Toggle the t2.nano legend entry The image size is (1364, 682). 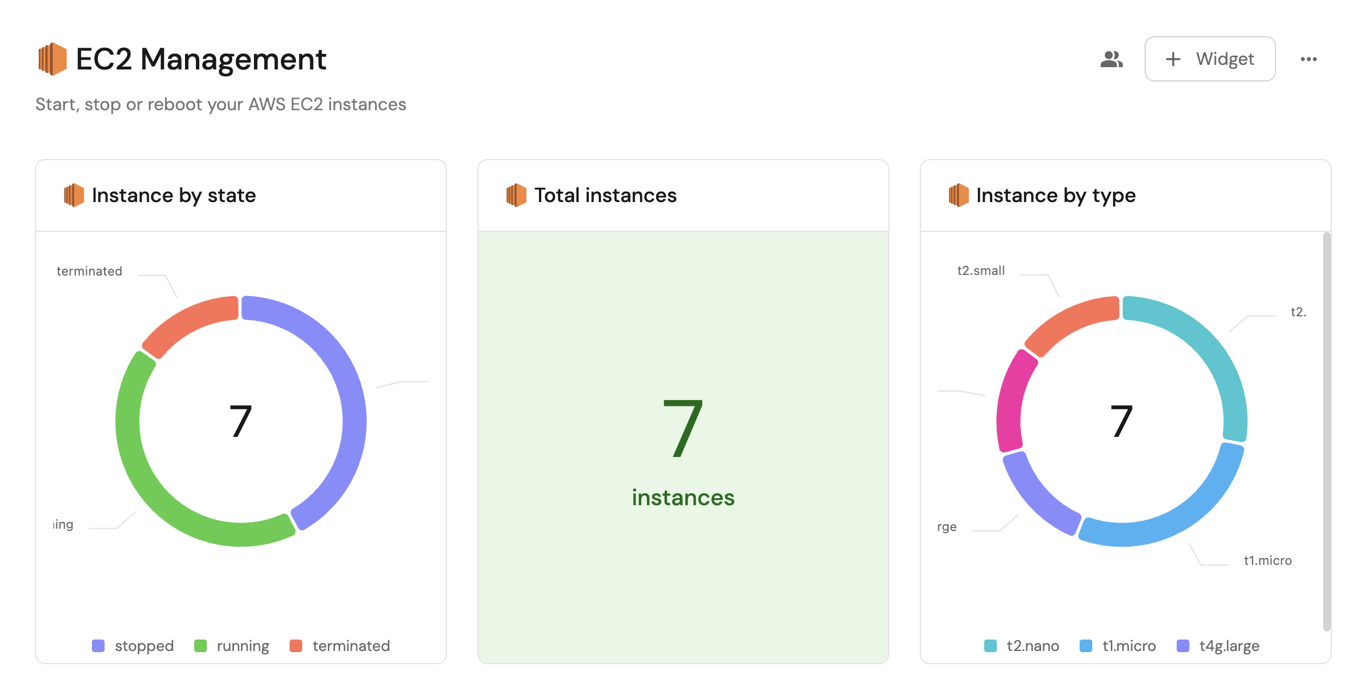1022,646
